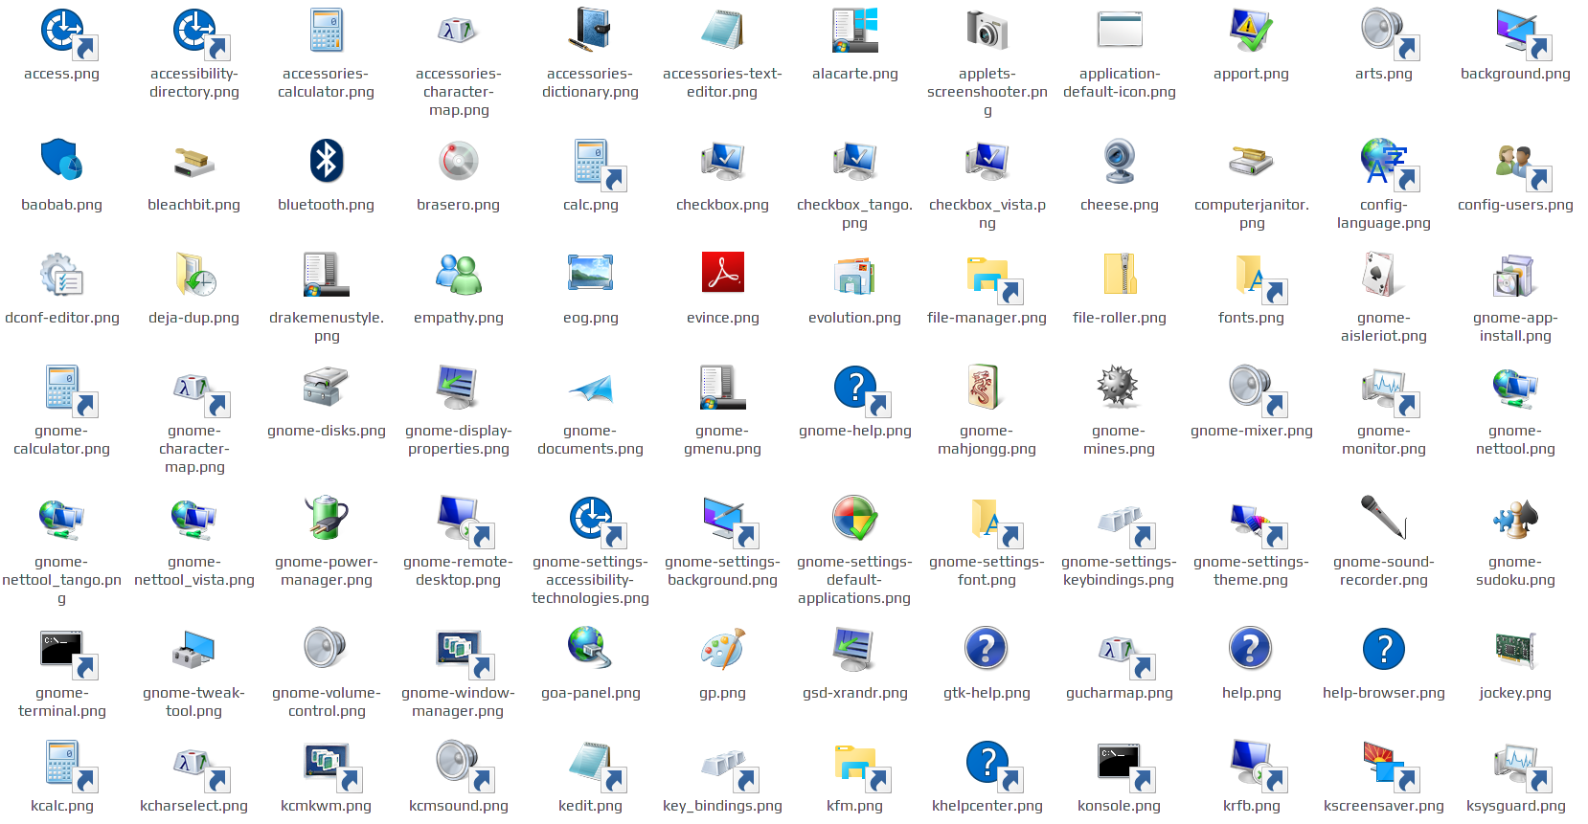
Task: Click the gnome-mines.png mine icon
Action: [1118, 387]
